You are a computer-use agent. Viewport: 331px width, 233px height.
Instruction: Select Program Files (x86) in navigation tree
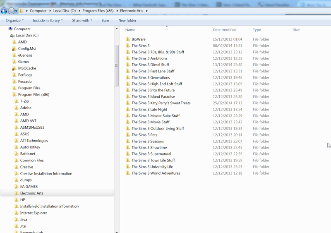pos(34,94)
